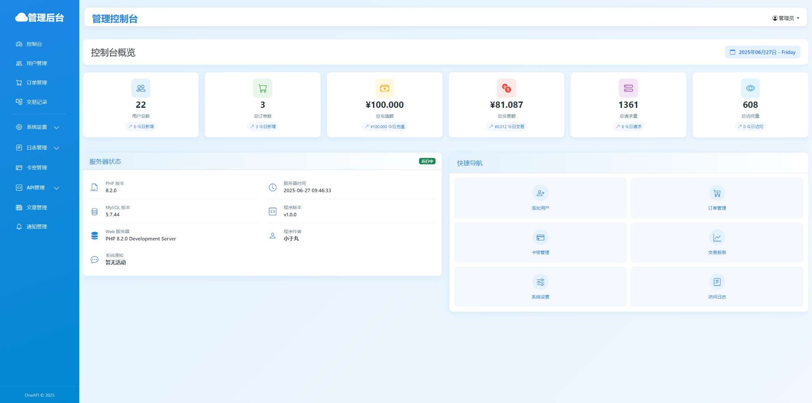
Task: Open 通知管理 in the sidebar
Action: tap(36, 227)
